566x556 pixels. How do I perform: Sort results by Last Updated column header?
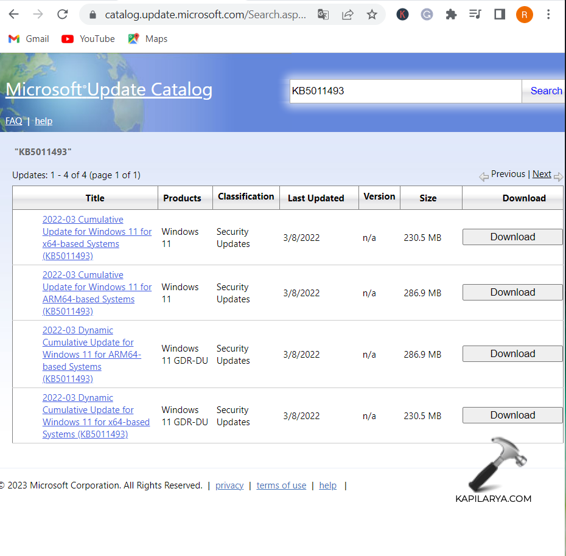(x=316, y=198)
